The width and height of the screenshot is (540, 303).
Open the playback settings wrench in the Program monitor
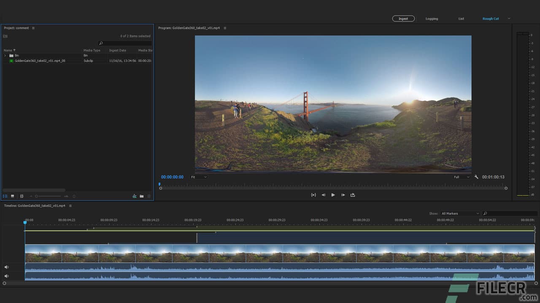click(476, 177)
